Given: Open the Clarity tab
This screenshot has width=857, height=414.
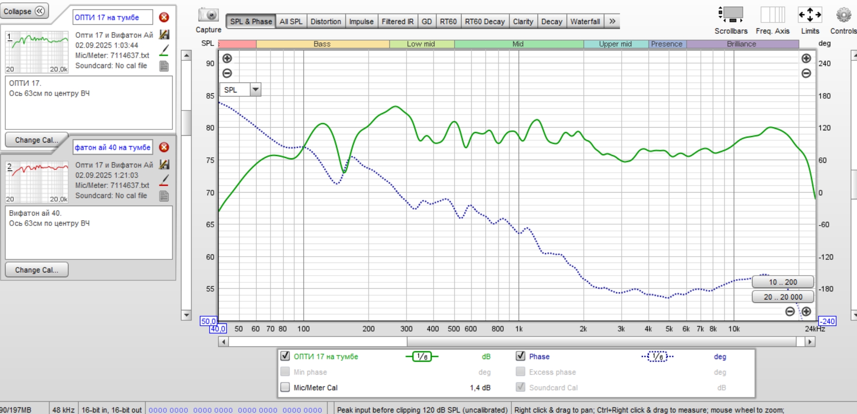Looking at the screenshot, I should click(523, 21).
